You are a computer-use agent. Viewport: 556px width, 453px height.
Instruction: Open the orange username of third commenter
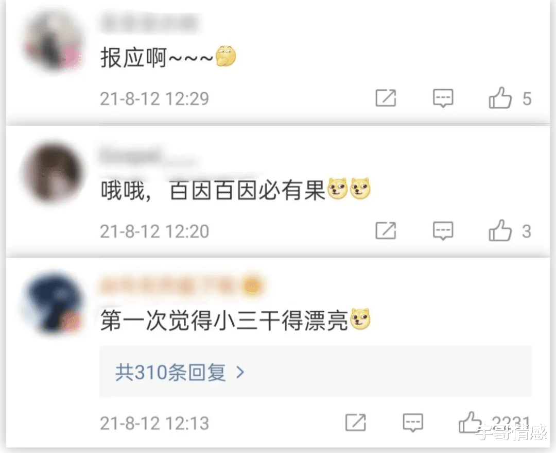pyautogui.click(x=182, y=286)
